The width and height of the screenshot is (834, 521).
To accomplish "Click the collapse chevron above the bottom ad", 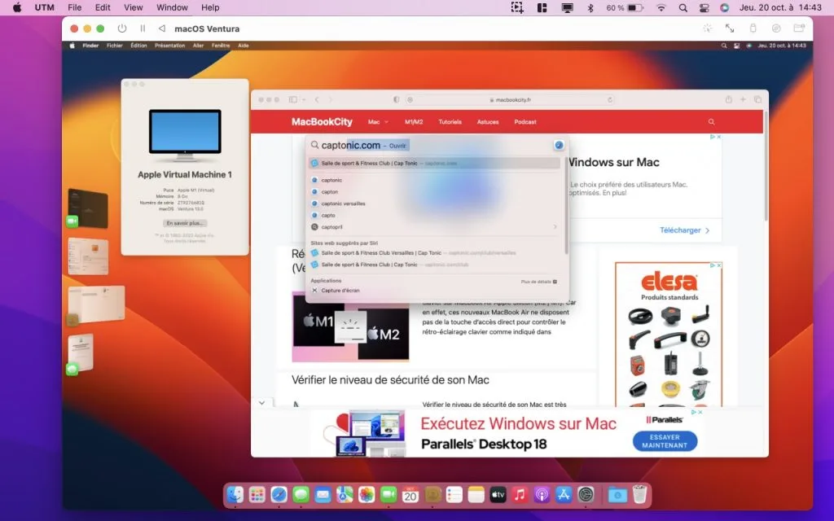I will 261,403.
